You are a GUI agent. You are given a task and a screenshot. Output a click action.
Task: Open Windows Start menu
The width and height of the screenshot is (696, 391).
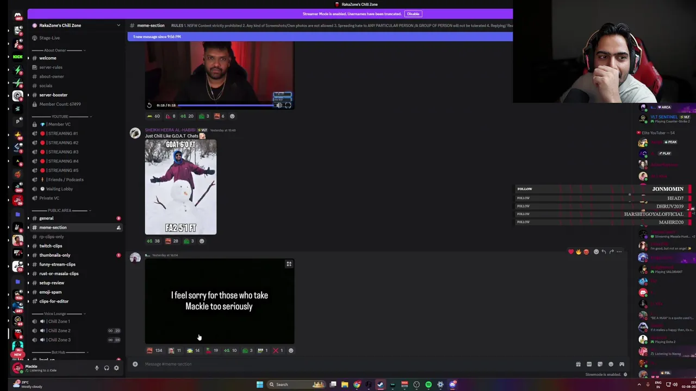[260, 384]
